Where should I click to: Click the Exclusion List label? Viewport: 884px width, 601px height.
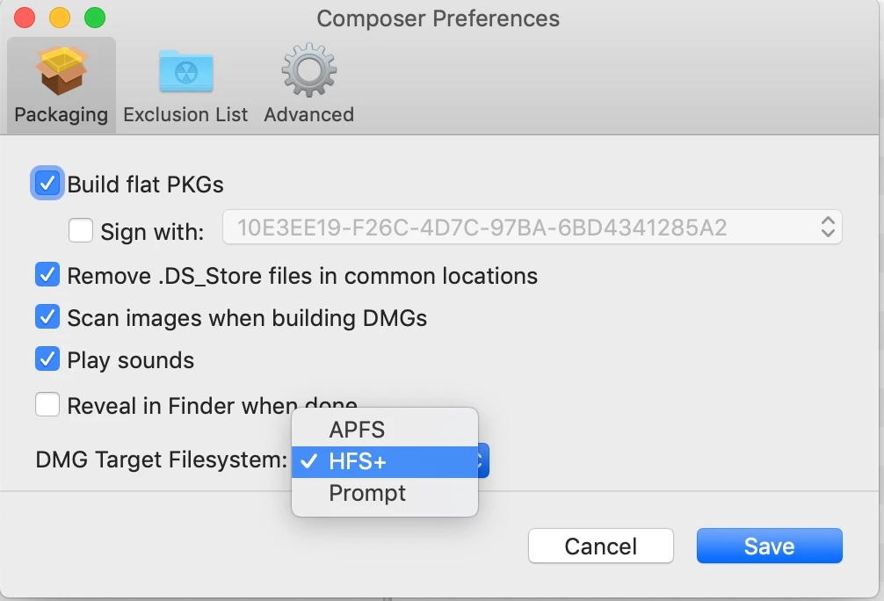coord(185,114)
